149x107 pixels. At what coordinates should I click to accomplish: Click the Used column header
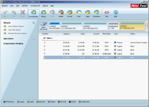click(x=77, y=34)
